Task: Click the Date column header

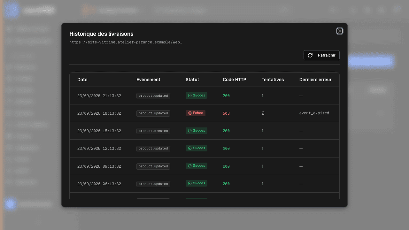Action: 82,80
